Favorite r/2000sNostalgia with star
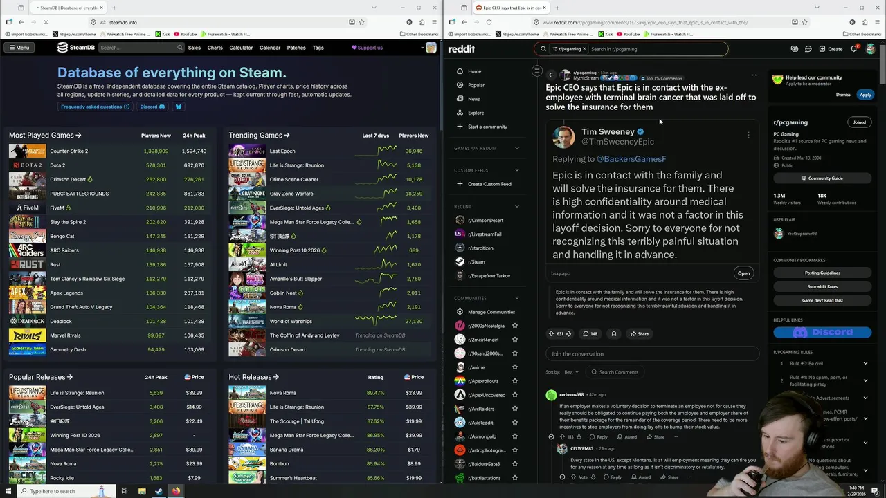This screenshot has width=886, height=498. pyautogui.click(x=514, y=326)
